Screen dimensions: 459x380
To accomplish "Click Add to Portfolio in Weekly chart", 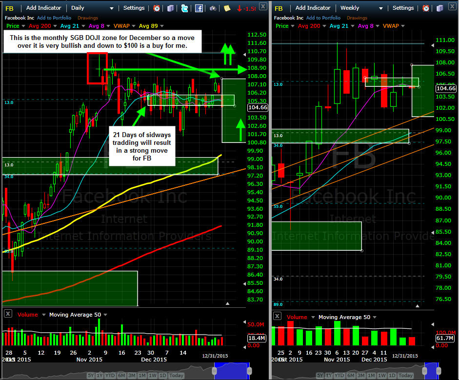I will [323, 18].
